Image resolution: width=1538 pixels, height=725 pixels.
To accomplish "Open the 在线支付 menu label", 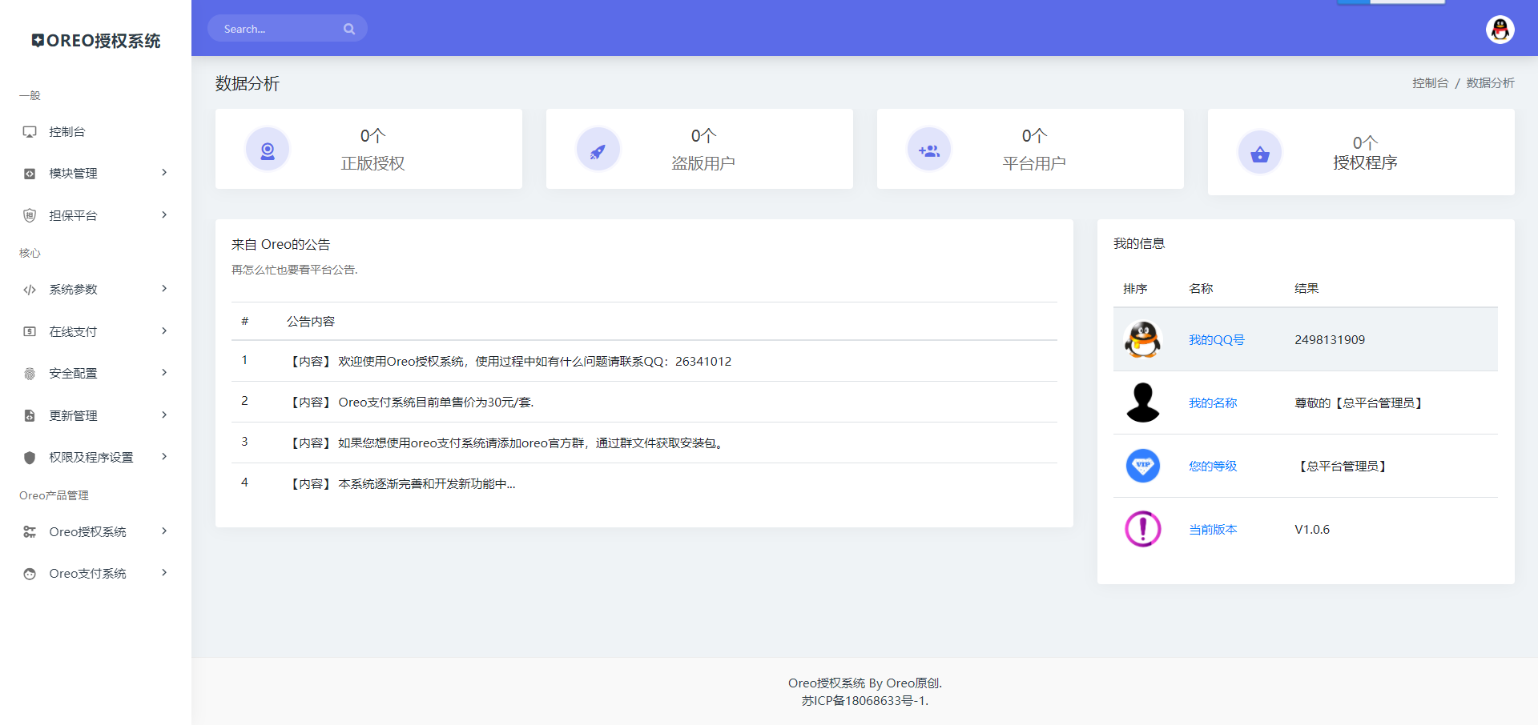I will click(x=73, y=331).
